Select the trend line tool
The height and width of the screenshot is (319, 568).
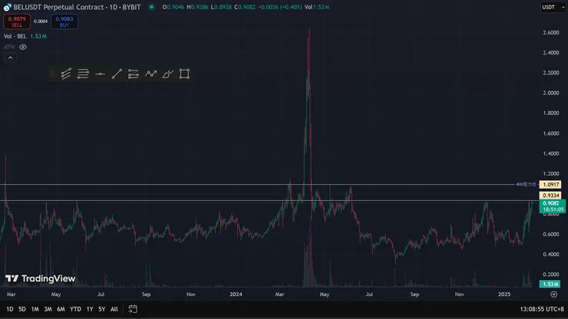(x=117, y=74)
